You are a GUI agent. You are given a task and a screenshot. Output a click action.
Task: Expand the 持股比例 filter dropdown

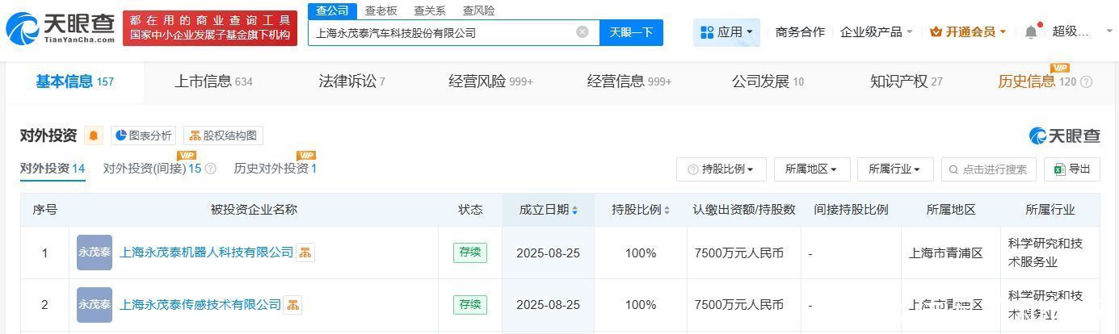(x=721, y=169)
